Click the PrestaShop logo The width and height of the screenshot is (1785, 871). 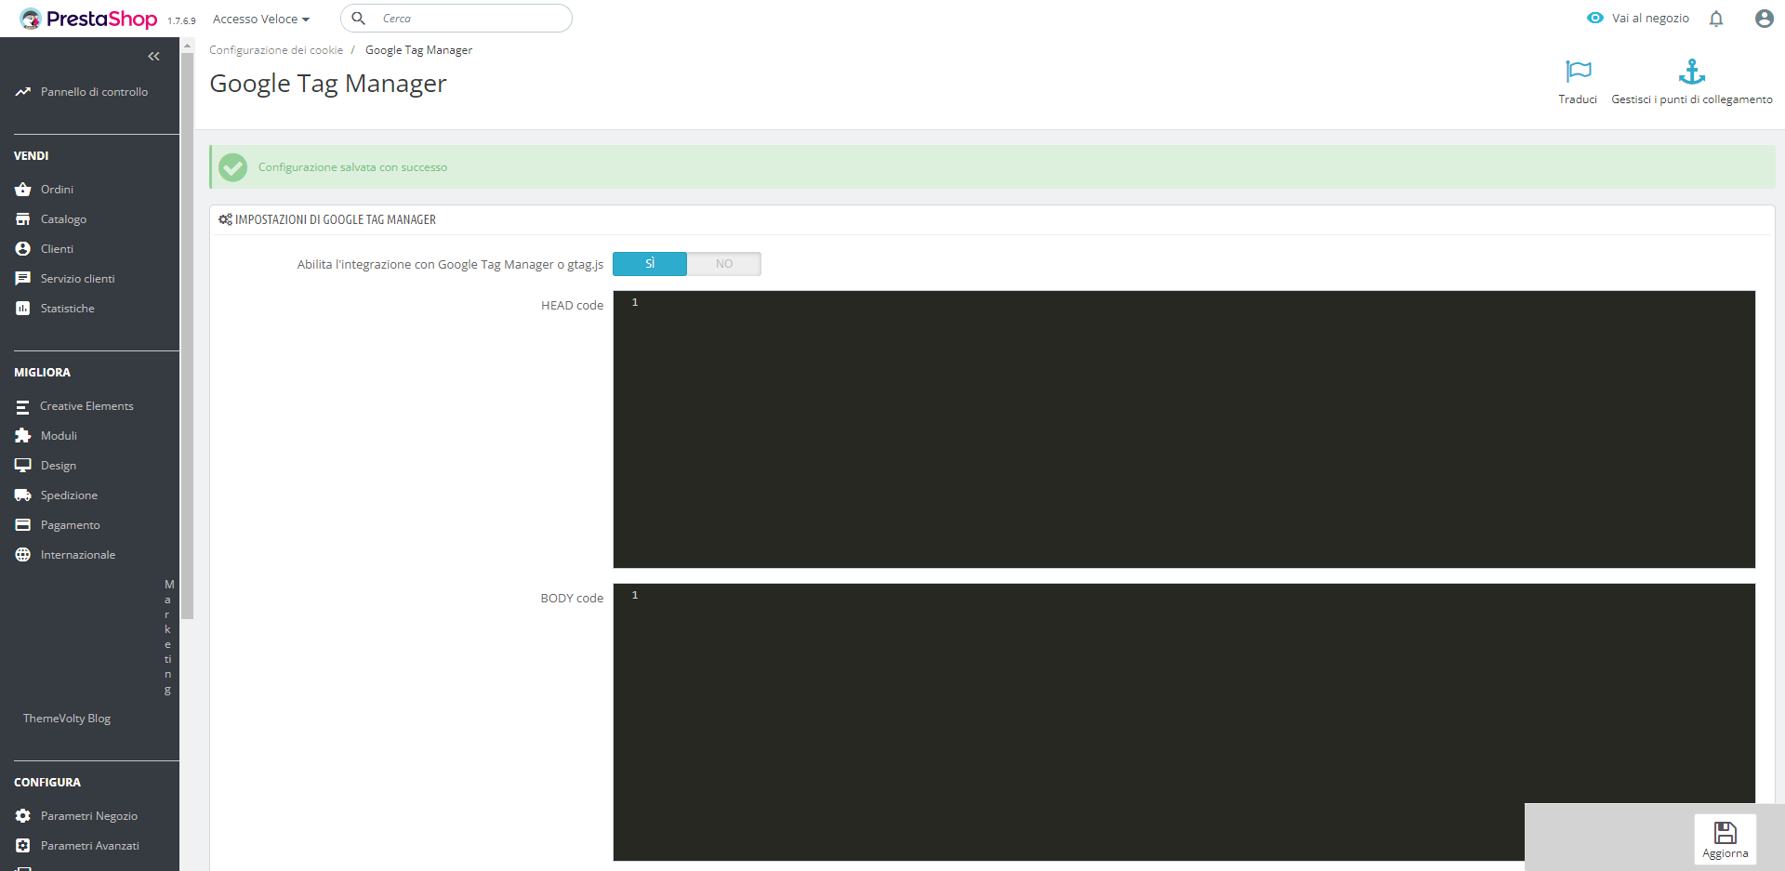click(x=88, y=19)
